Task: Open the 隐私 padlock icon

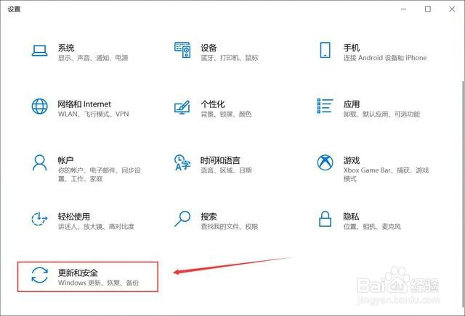Action: click(x=325, y=219)
